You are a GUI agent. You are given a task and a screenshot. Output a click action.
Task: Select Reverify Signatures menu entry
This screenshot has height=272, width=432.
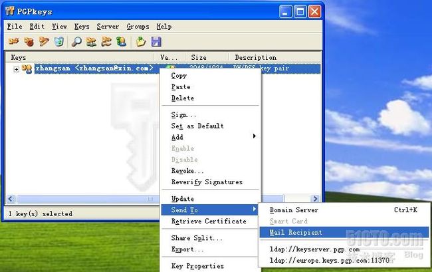(x=211, y=182)
